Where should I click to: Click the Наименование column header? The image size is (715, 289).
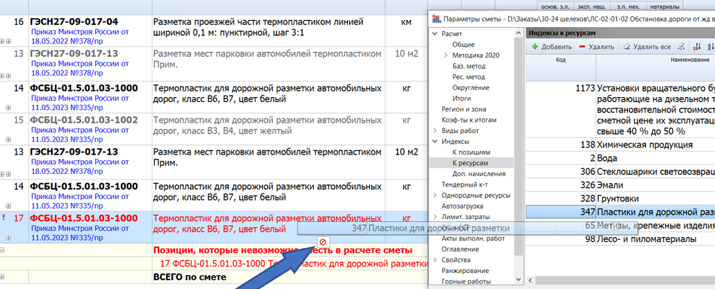click(690, 60)
